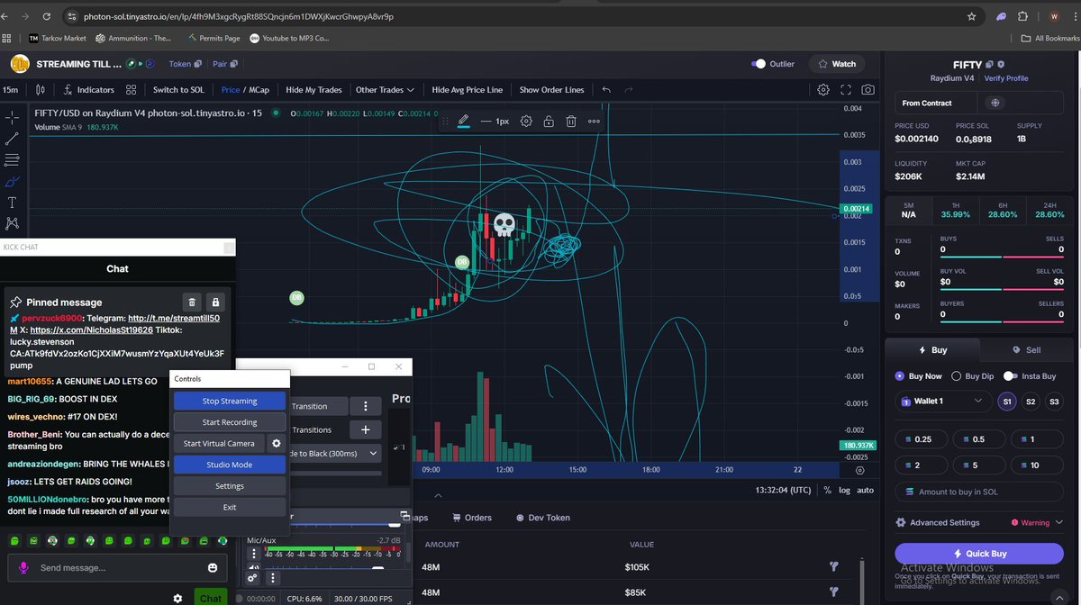
Task: Open the horizontal lines Fib tool
Action: click(x=12, y=159)
